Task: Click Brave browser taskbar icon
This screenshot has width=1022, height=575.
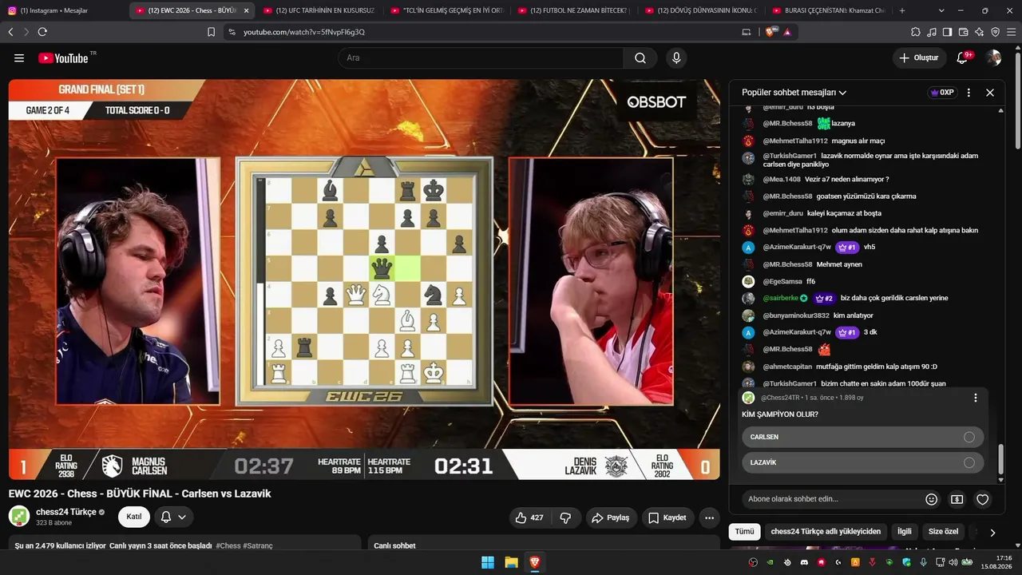Action: 534,563
